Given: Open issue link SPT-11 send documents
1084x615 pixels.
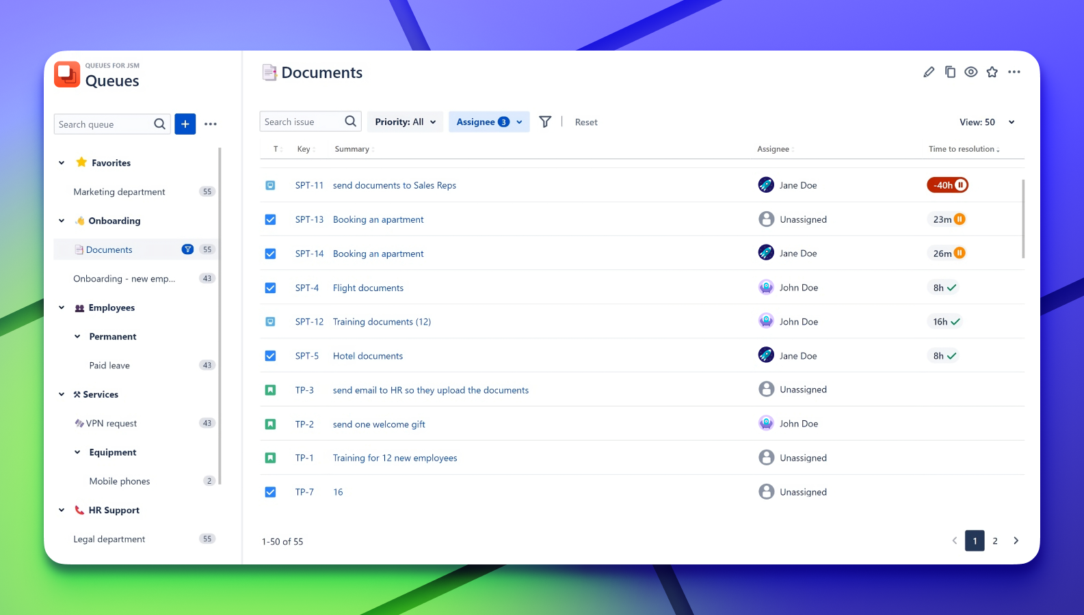Looking at the screenshot, I should (x=394, y=185).
